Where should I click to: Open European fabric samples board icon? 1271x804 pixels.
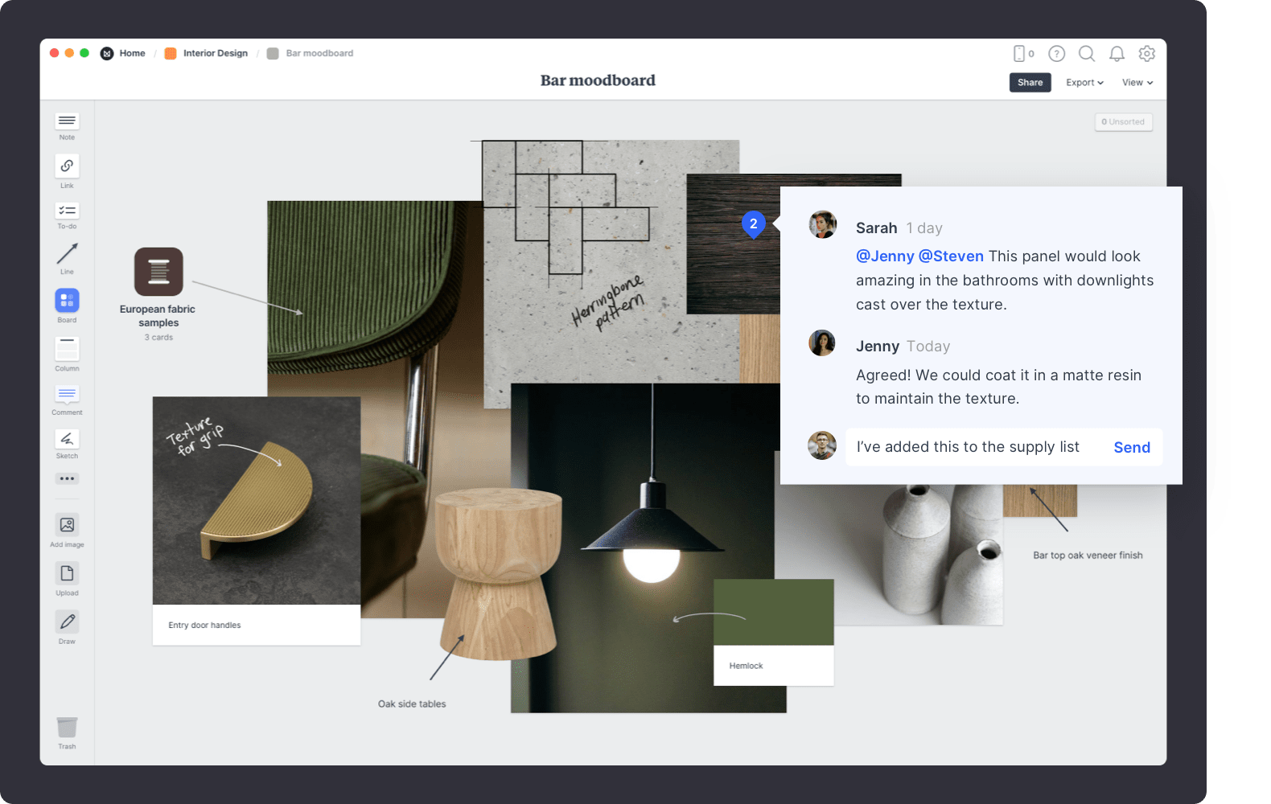pyautogui.click(x=158, y=272)
